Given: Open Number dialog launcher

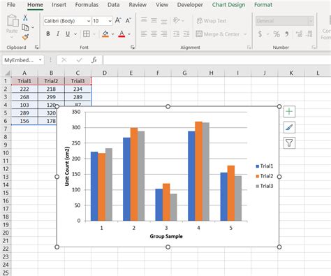Looking at the screenshot, I should [x=314, y=48].
